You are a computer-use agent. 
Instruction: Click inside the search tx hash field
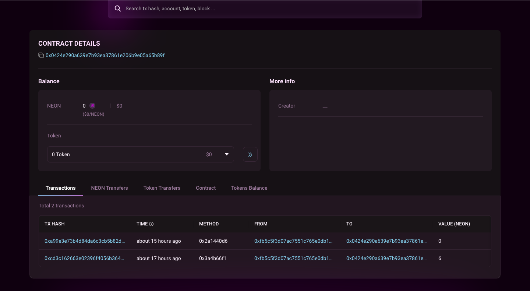click(x=258, y=8)
